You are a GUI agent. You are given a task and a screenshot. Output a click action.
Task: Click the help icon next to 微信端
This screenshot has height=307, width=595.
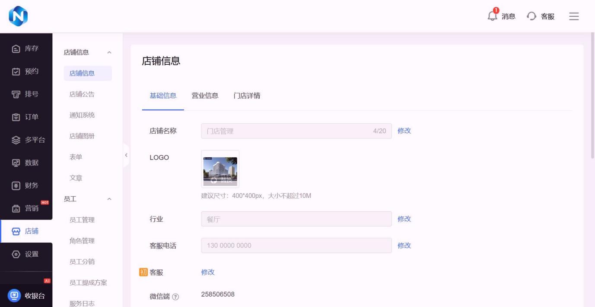[x=175, y=297]
